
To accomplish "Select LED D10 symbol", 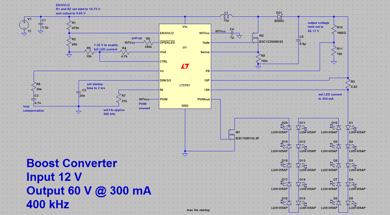I will click(338, 127).
